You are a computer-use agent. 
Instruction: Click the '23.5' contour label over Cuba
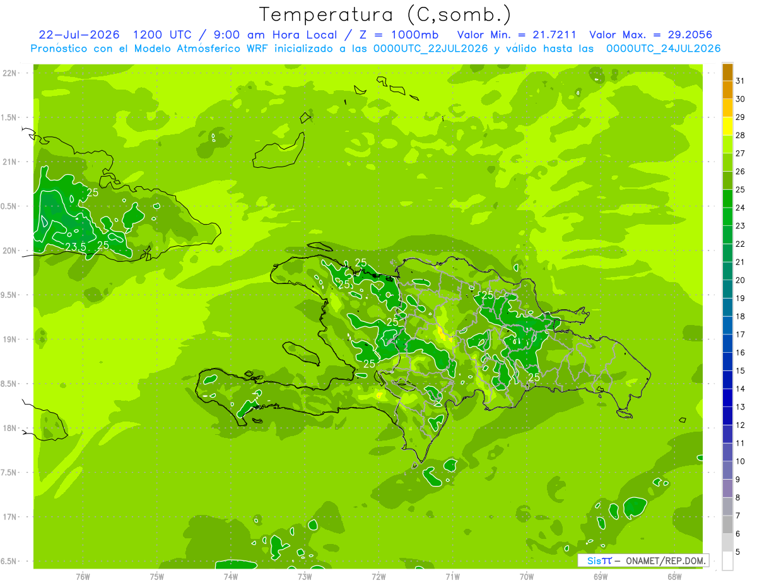(75, 246)
